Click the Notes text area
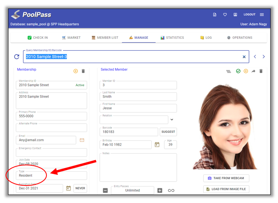Viewport: 278px width, 203px height. tap(138, 167)
